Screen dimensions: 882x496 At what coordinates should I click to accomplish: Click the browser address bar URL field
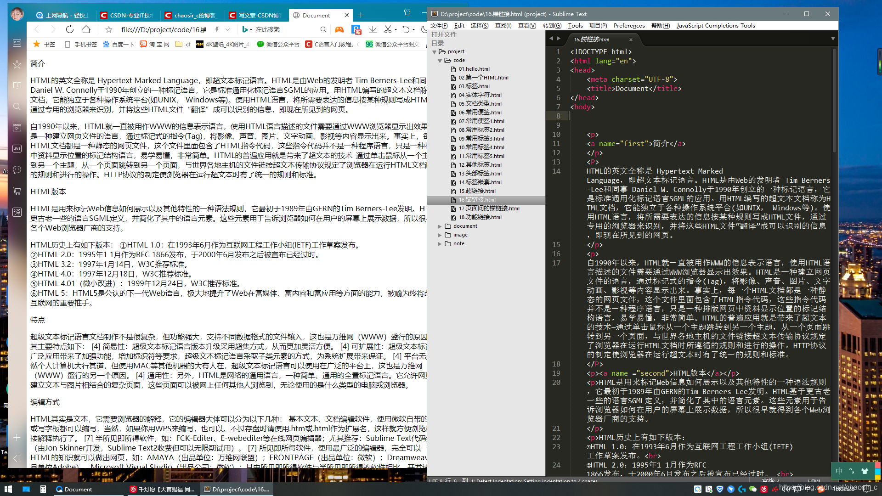click(163, 29)
